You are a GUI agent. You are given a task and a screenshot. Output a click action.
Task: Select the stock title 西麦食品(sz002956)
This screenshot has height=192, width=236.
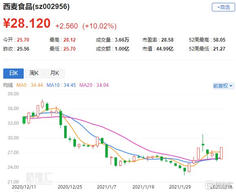coord(36,7)
